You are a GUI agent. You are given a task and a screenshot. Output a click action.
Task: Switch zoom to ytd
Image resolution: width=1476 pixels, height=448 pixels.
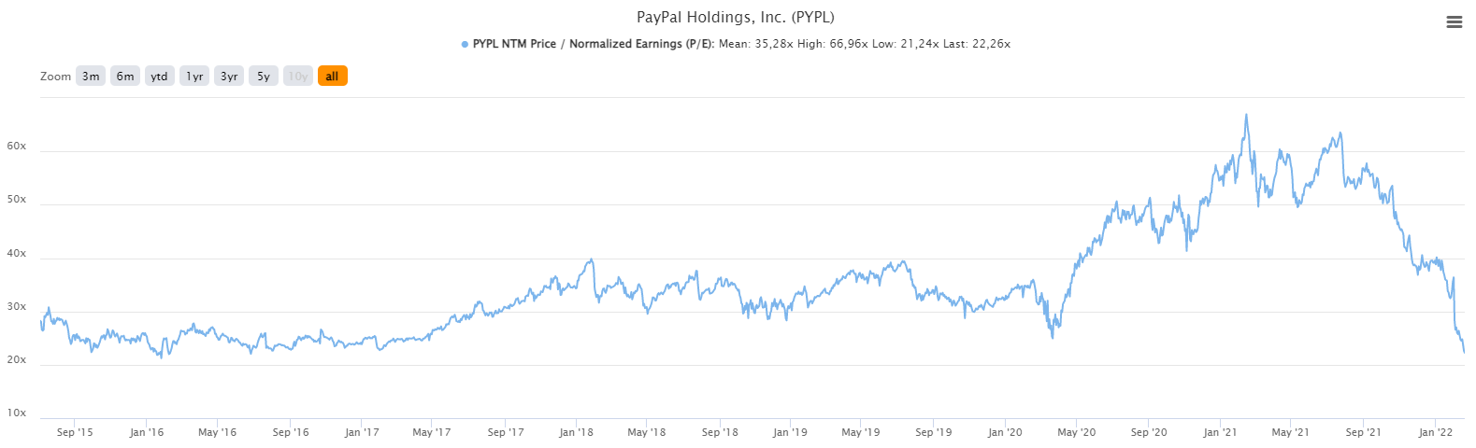(x=160, y=77)
